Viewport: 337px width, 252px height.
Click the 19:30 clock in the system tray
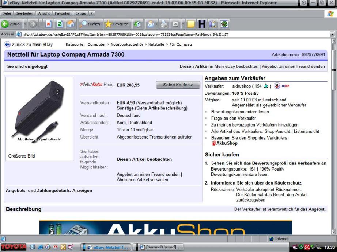pos(329,247)
